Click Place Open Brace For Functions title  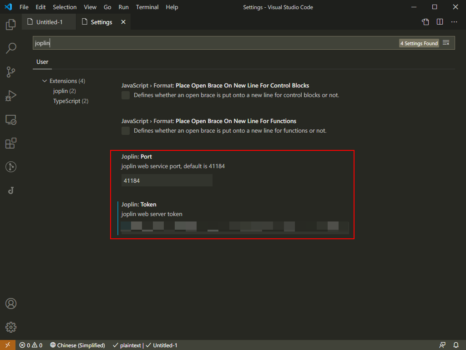208,121
